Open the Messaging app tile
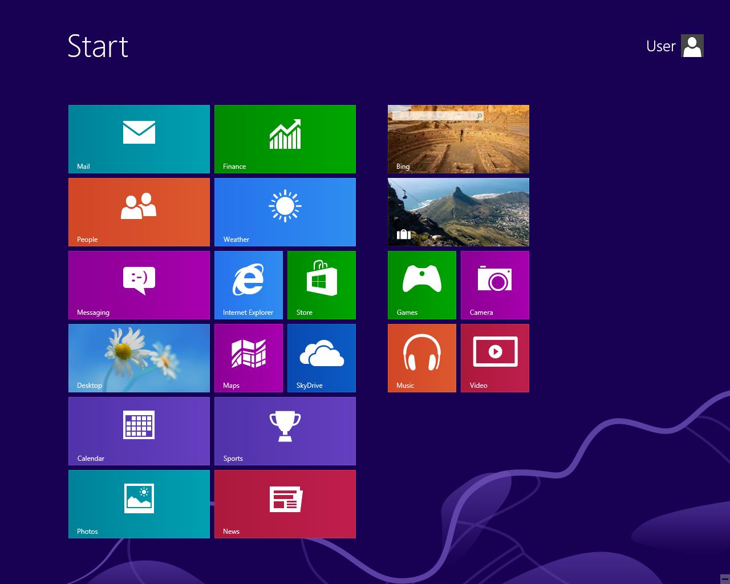The width and height of the screenshot is (730, 584). tap(139, 285)
